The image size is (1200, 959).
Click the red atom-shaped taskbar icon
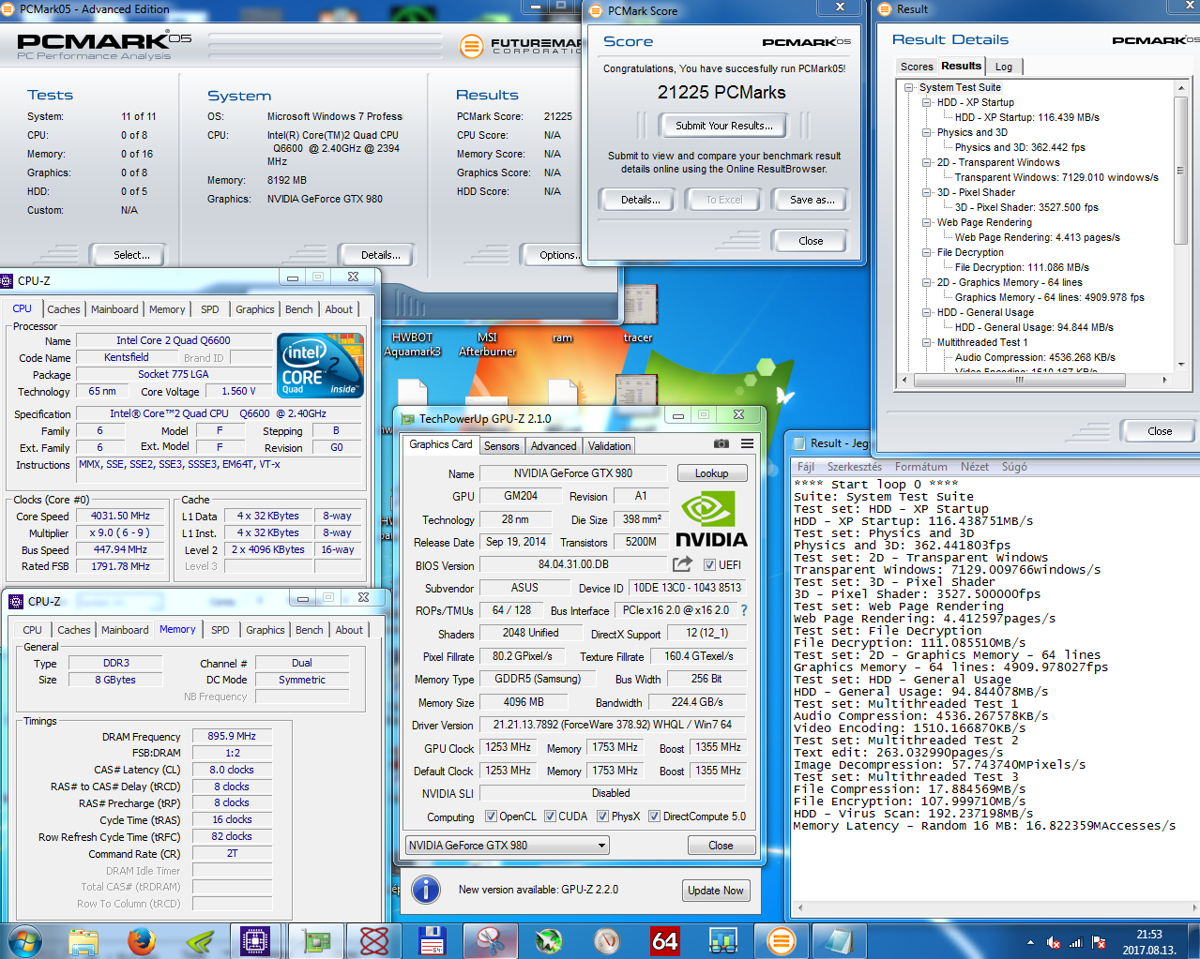coord(373,940)
